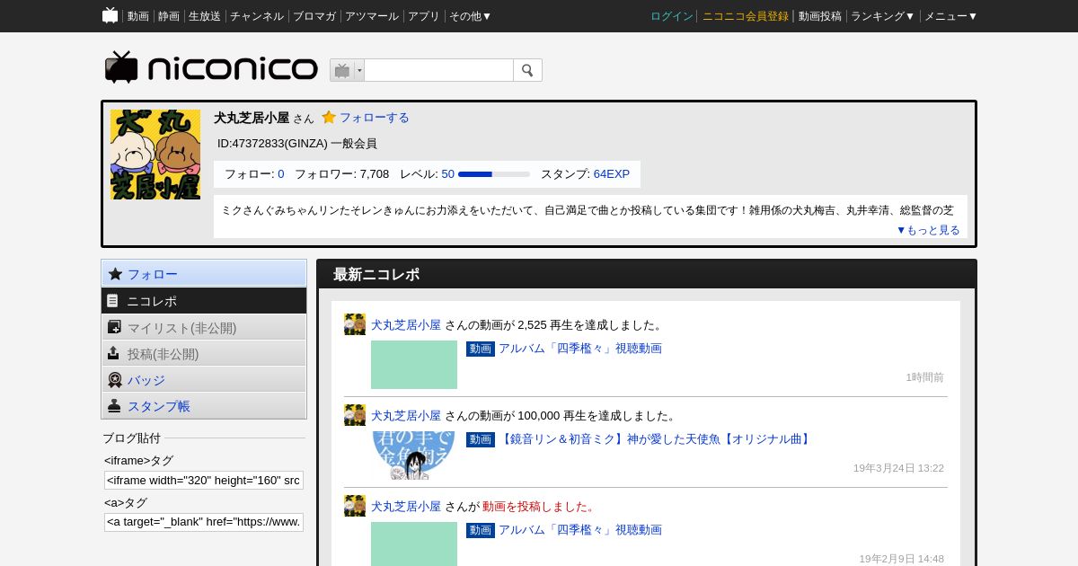
Task: Click フォローする link
Action: (374, 118)
